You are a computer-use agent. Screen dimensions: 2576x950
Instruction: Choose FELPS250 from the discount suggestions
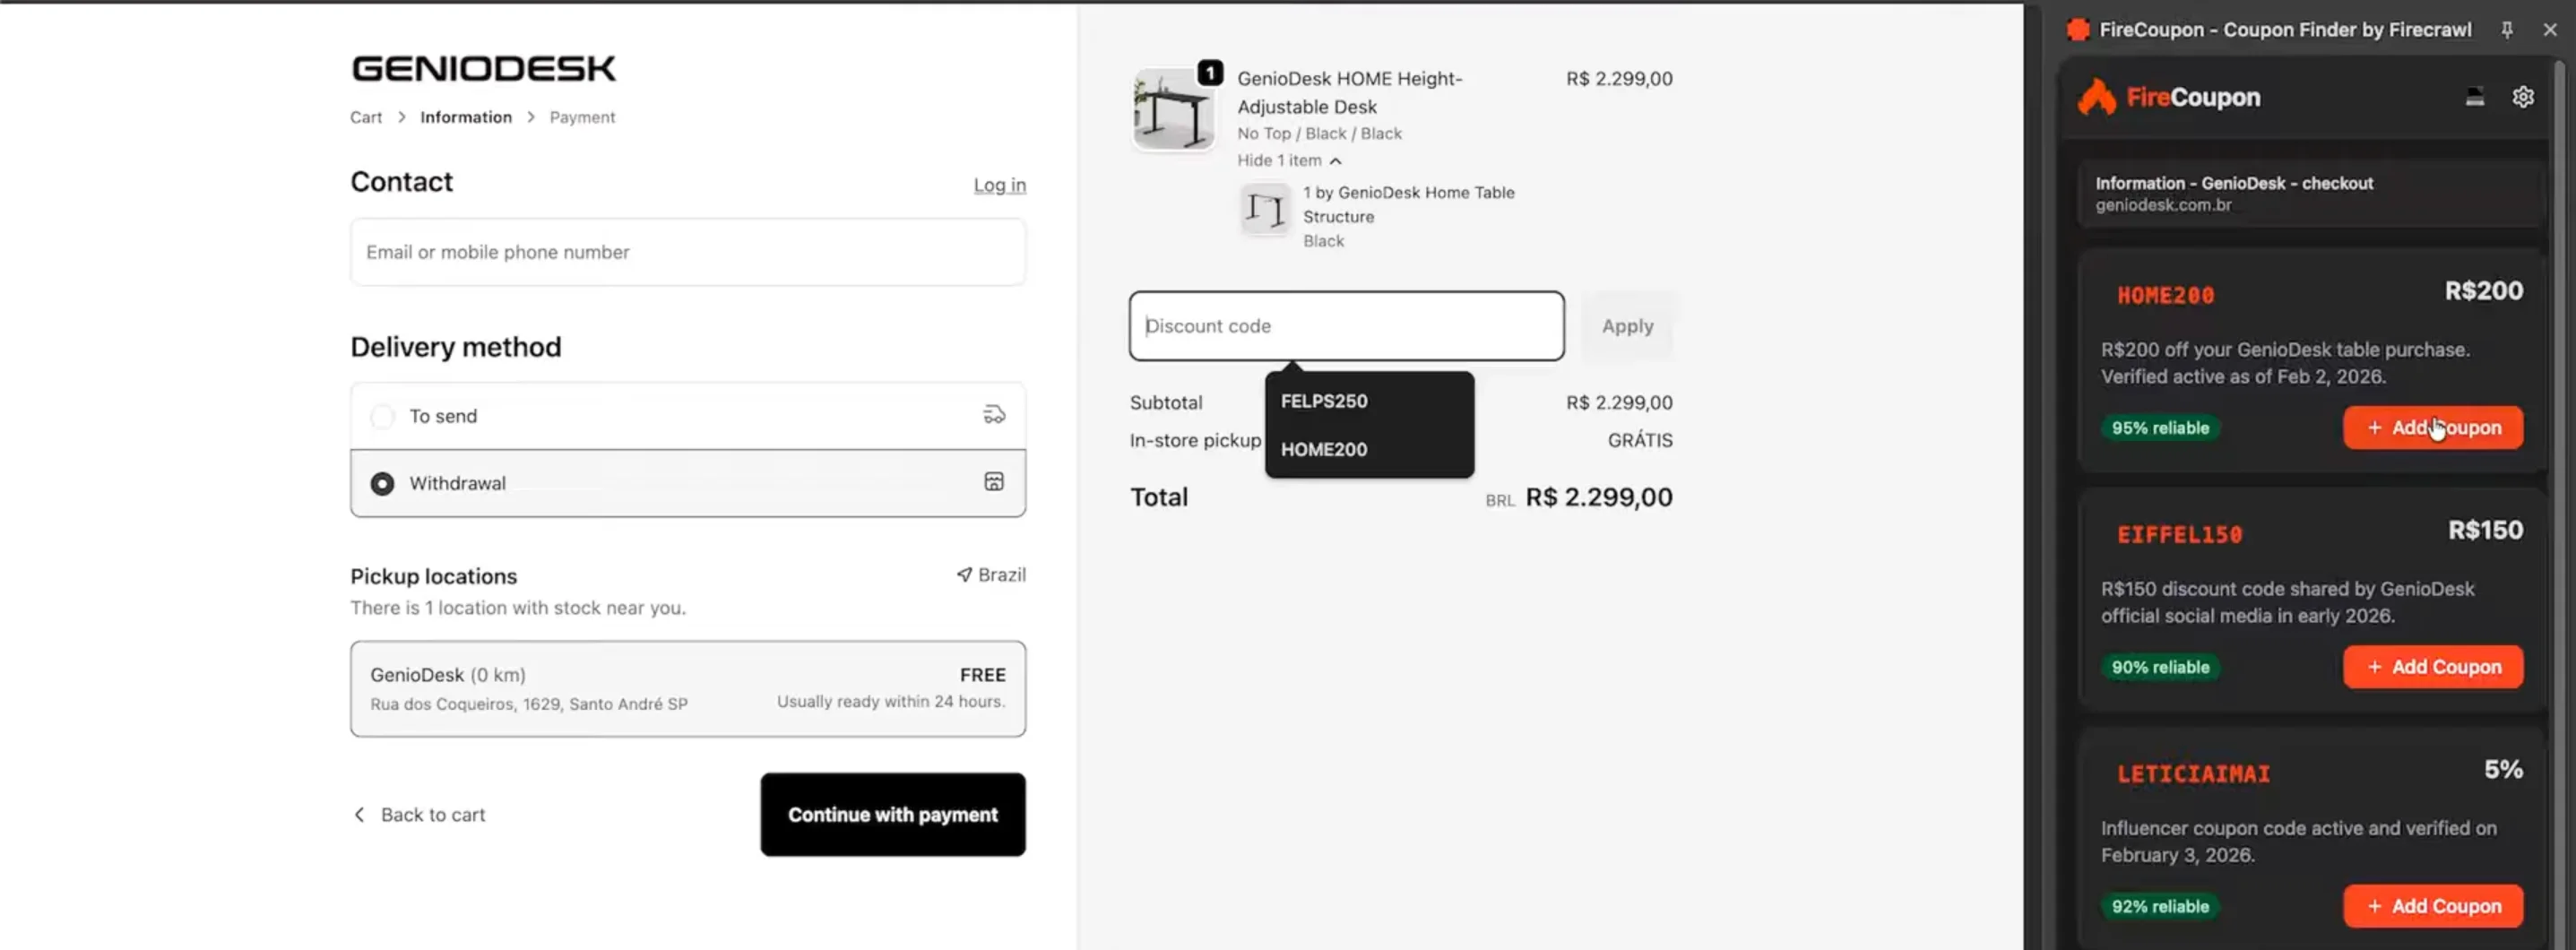[1324, 401]
